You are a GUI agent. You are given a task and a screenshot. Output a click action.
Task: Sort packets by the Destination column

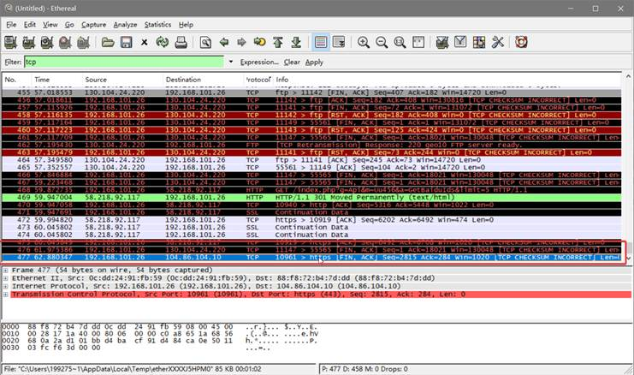click(x=204, y=80)
